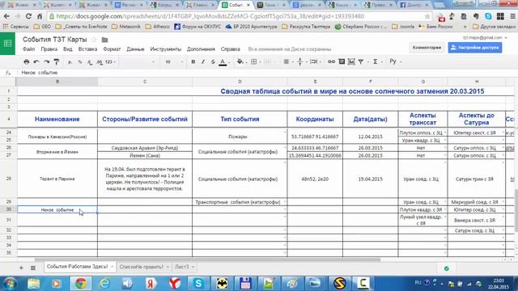The width and height of the screenshot is (518, 291).
Task: Toggle bold formatting
Action: (193, 61)
